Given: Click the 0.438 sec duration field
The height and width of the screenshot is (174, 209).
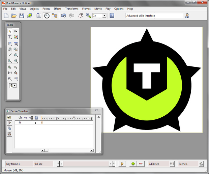Looking at the screenshot, I should coord(158,164).
